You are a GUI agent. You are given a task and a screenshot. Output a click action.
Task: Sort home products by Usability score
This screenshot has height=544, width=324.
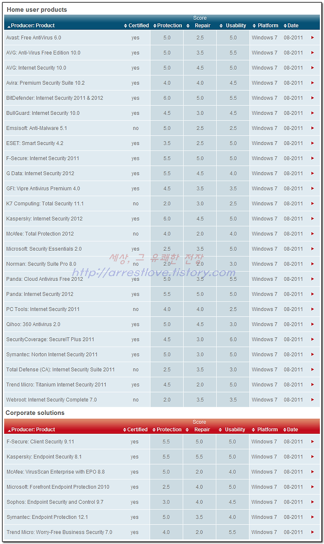(233, 26)
